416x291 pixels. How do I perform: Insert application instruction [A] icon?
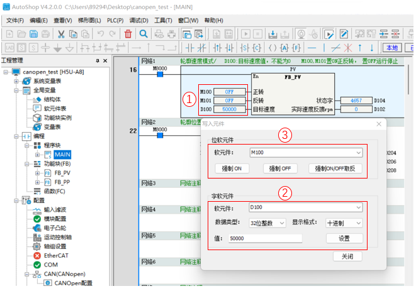tap(284, 48)
